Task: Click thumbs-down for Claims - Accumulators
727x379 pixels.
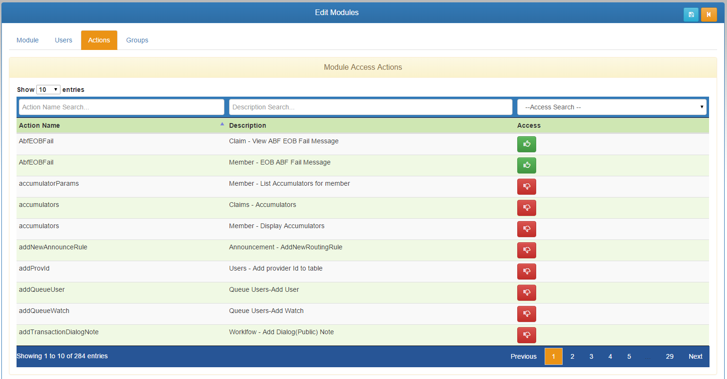Action: (x=526, y=208)
